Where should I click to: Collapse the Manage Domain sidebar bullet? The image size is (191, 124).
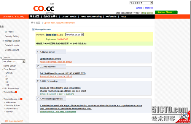[4, 41]
